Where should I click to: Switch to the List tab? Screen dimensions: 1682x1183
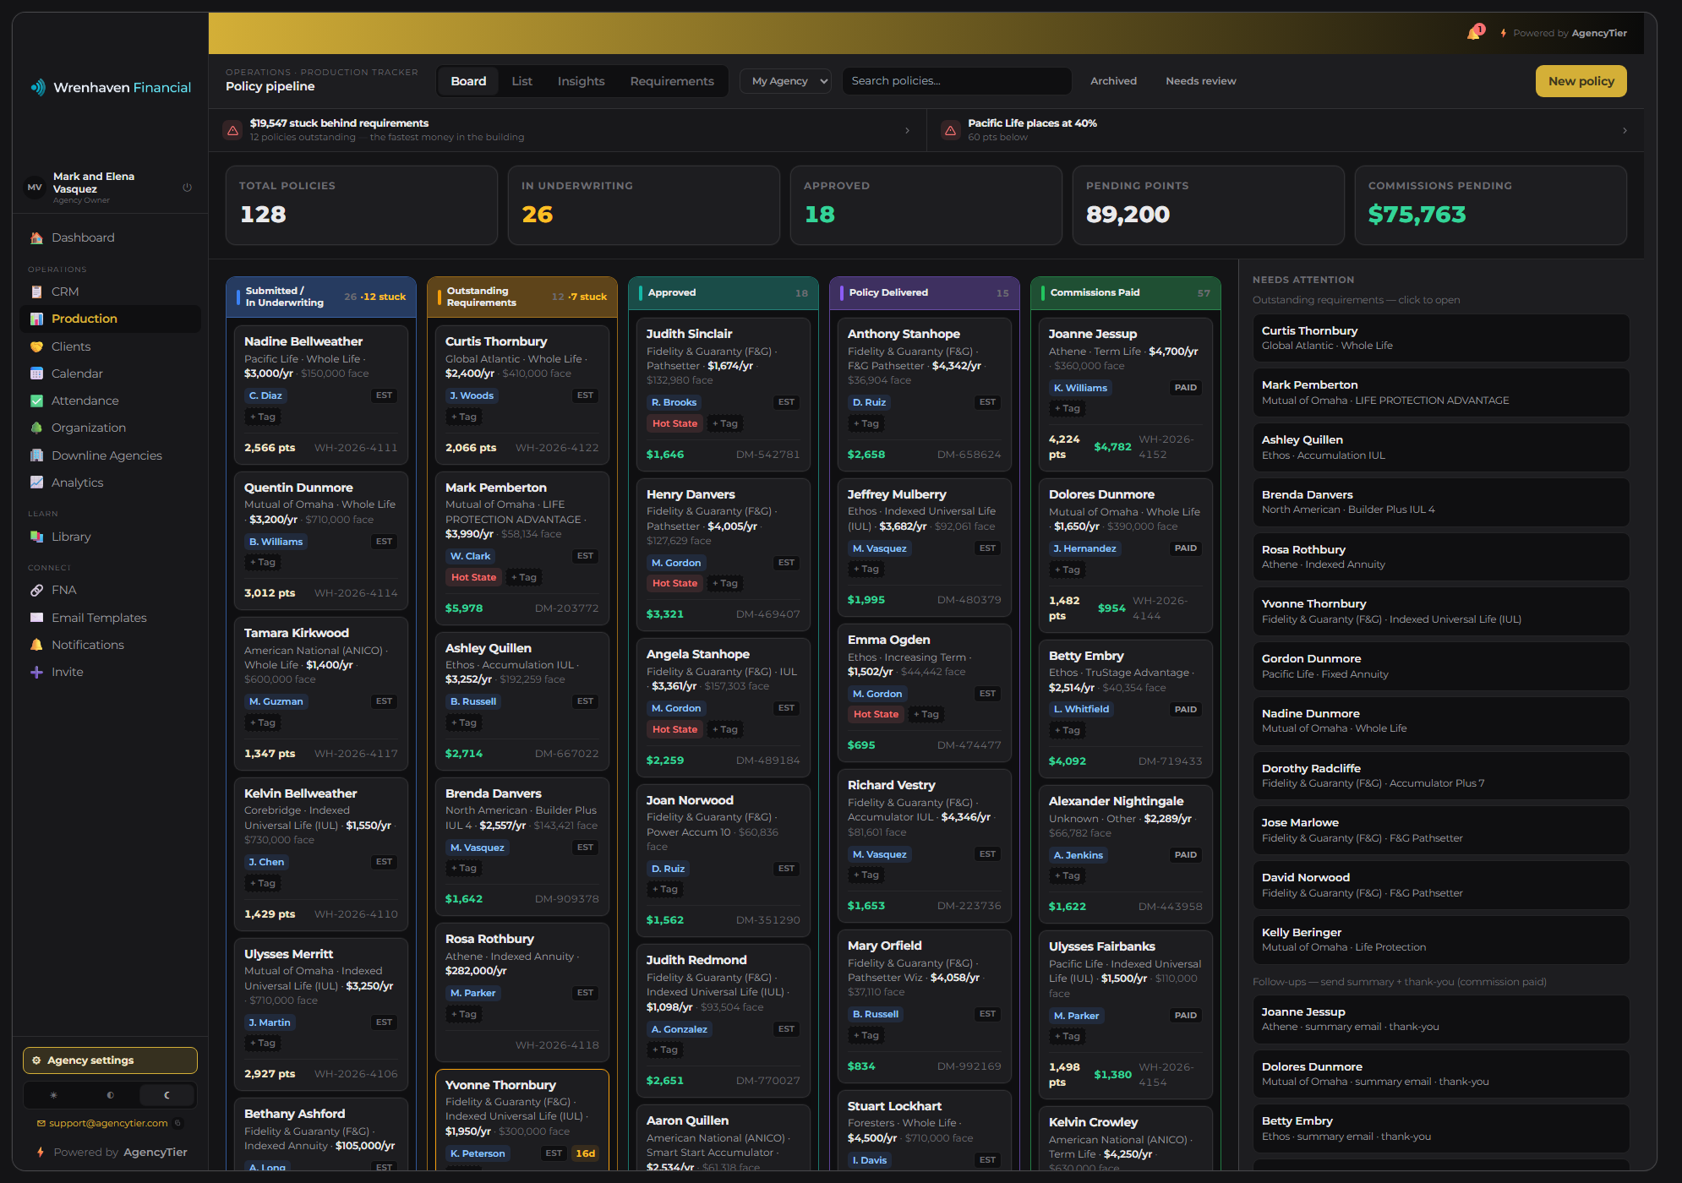click(x=522, y=81)
